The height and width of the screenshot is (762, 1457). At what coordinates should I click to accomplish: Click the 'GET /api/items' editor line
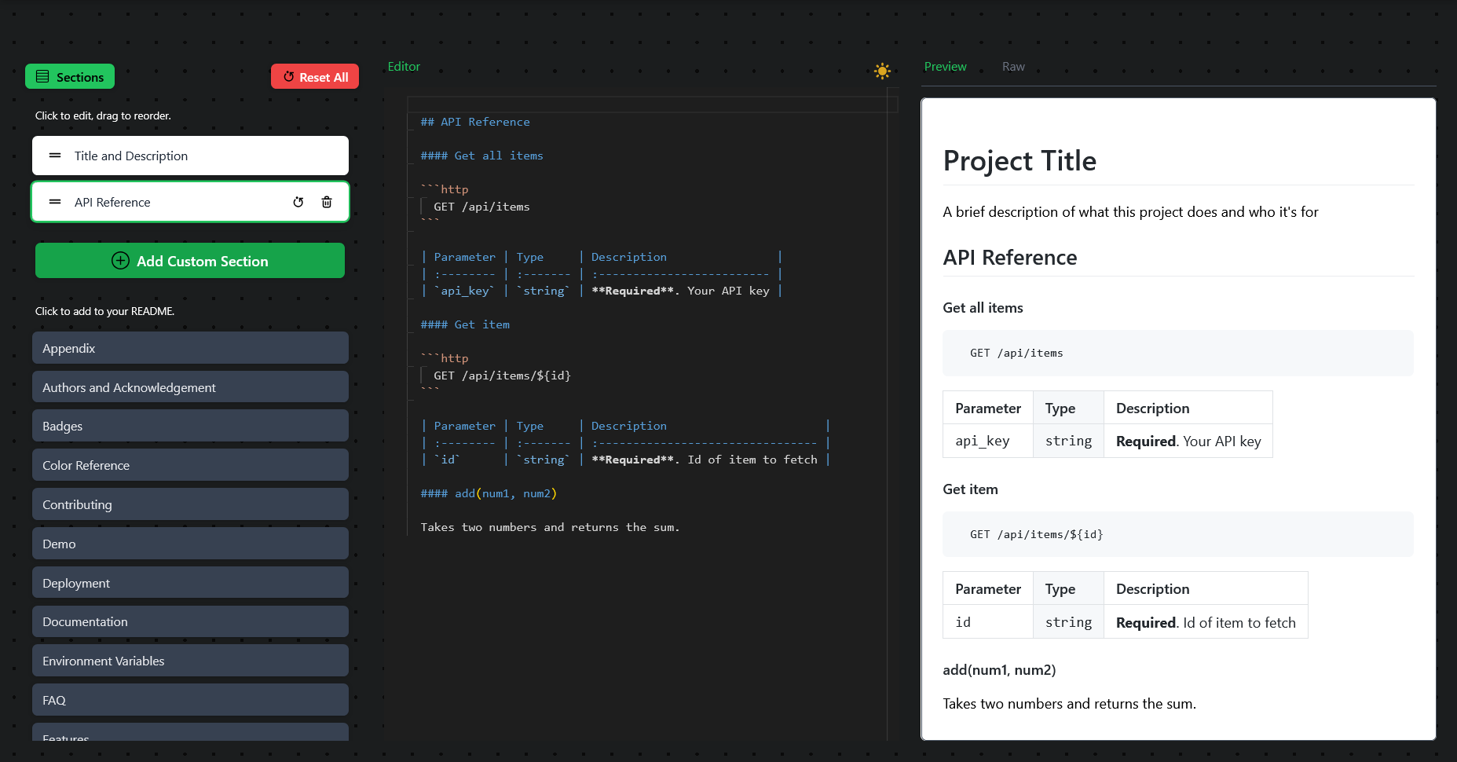click(x=481, y=207)
